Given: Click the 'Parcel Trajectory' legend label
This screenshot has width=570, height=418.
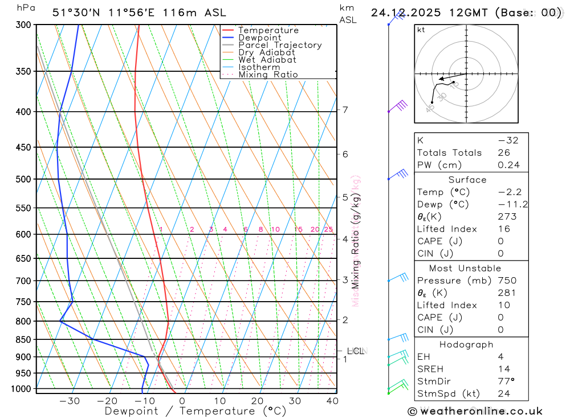Looking at the screenshot, I should (x=280, y=45).
